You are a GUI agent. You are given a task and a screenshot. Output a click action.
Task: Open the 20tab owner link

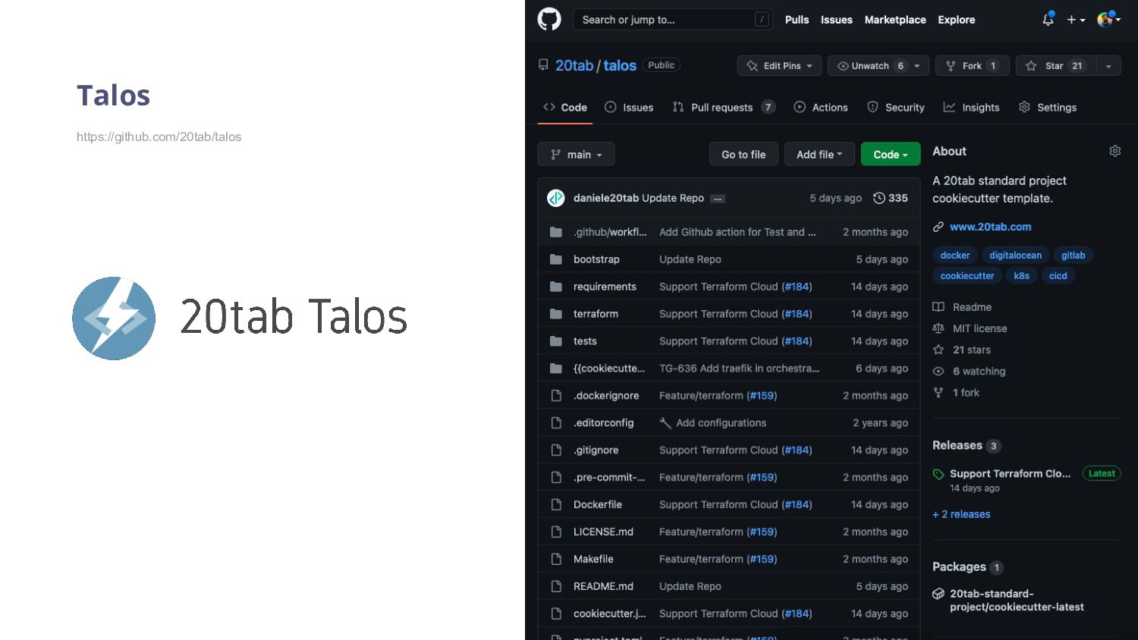[574, 66]
